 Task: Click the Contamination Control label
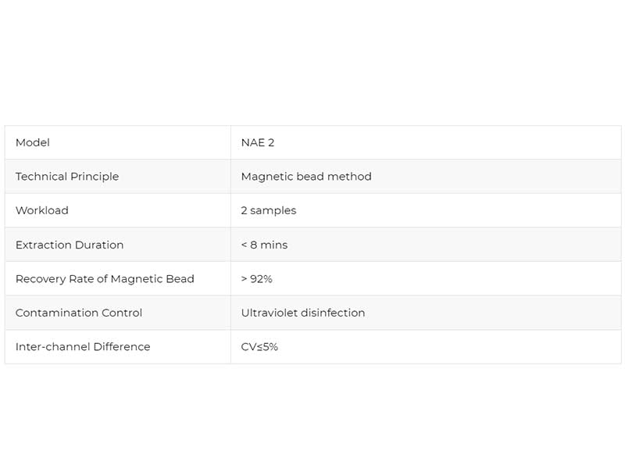(x=79, y=313)
